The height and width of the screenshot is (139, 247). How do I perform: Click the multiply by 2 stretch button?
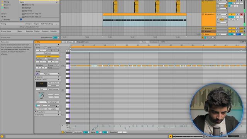click(x=54, y=94)
